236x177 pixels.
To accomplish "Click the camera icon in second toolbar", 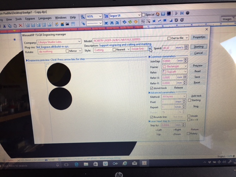I will [67, 24].
